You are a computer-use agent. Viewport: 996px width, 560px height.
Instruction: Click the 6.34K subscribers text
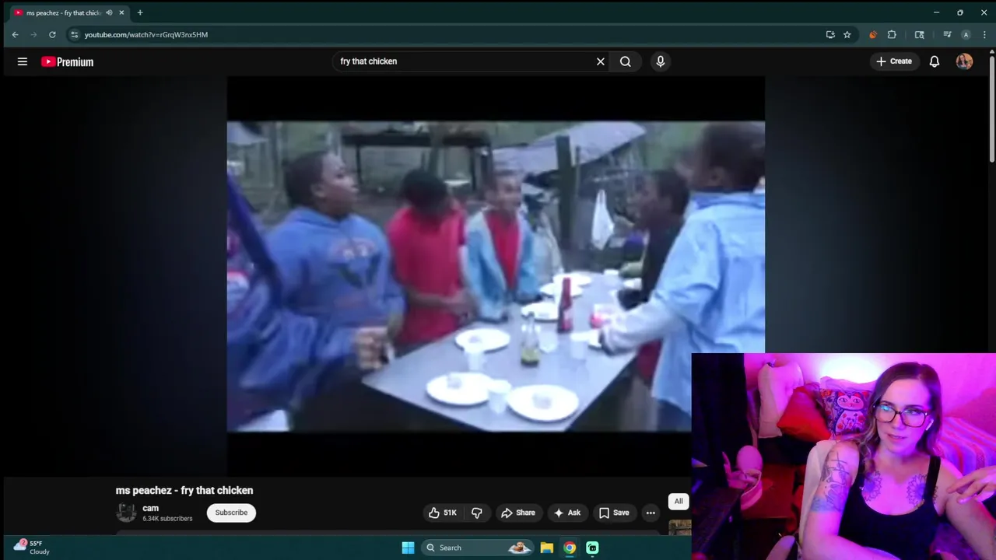click(x=167, y=519)
